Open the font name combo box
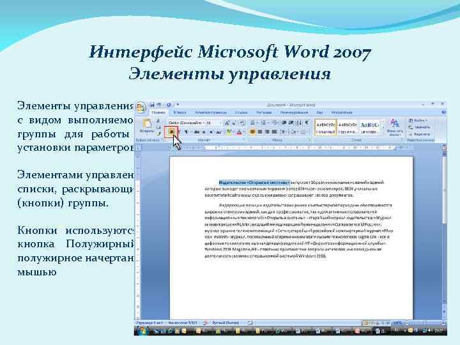This screenshot has width=460, height=345. pos(187,123)
